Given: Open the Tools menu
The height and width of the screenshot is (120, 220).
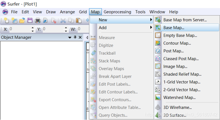Looking at the screenshot, I should [140, 12].
